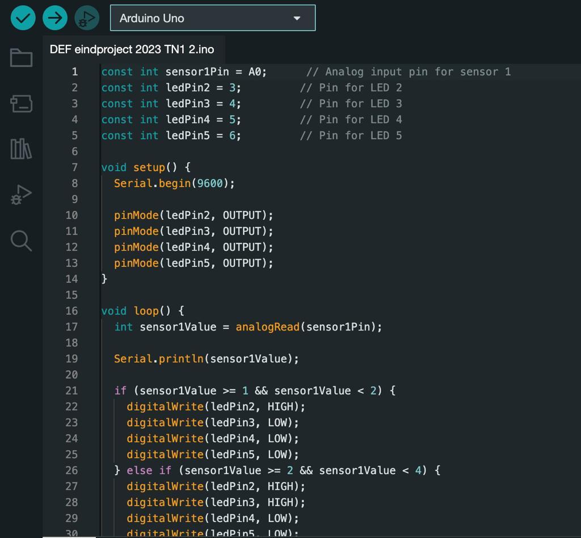Click line number 16 in the gutter
581x538 pixels.
72,311
